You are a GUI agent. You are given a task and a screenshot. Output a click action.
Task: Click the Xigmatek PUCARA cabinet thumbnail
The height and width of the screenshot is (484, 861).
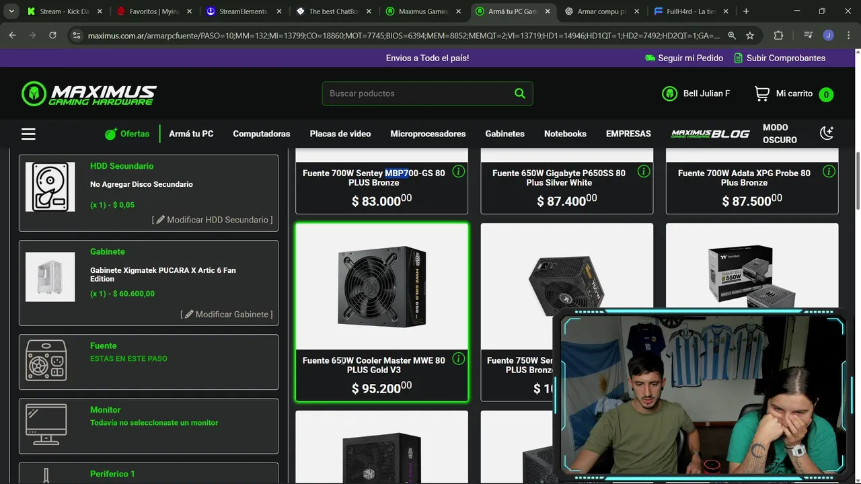[x=50, y=277]
